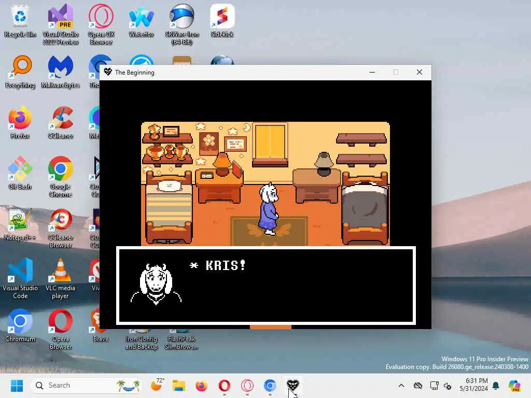Viewport: 531px width, 398px height.
Task: Click the taskbar Search box
Action: [86, 386]
